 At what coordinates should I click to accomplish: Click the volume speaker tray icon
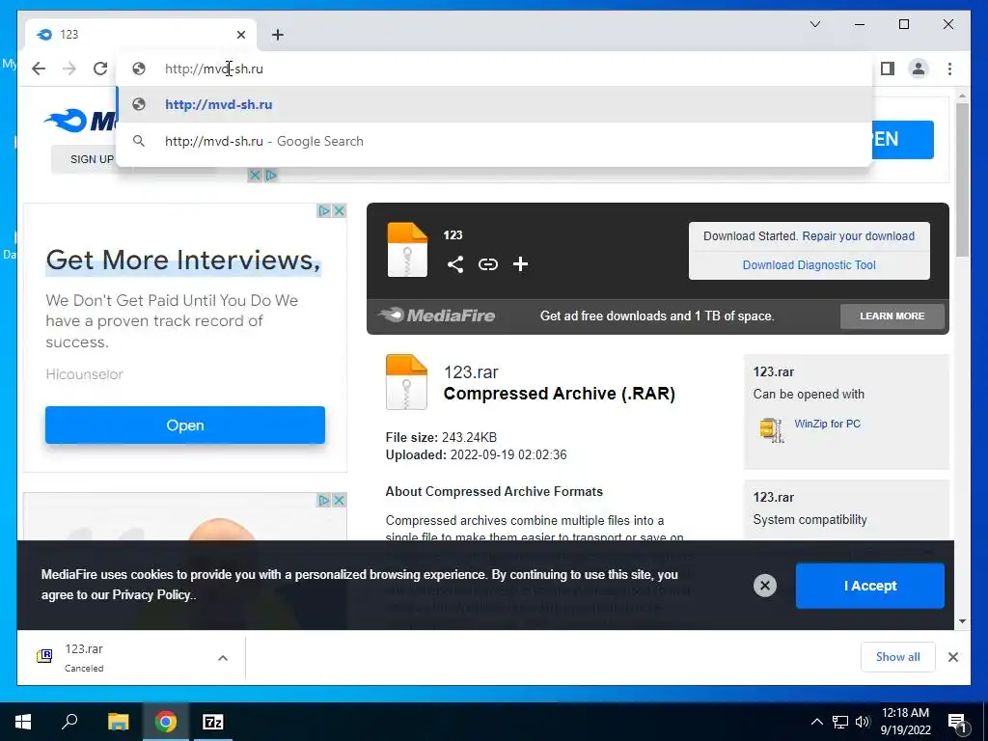pyautogui.click(x=863, y=722)
